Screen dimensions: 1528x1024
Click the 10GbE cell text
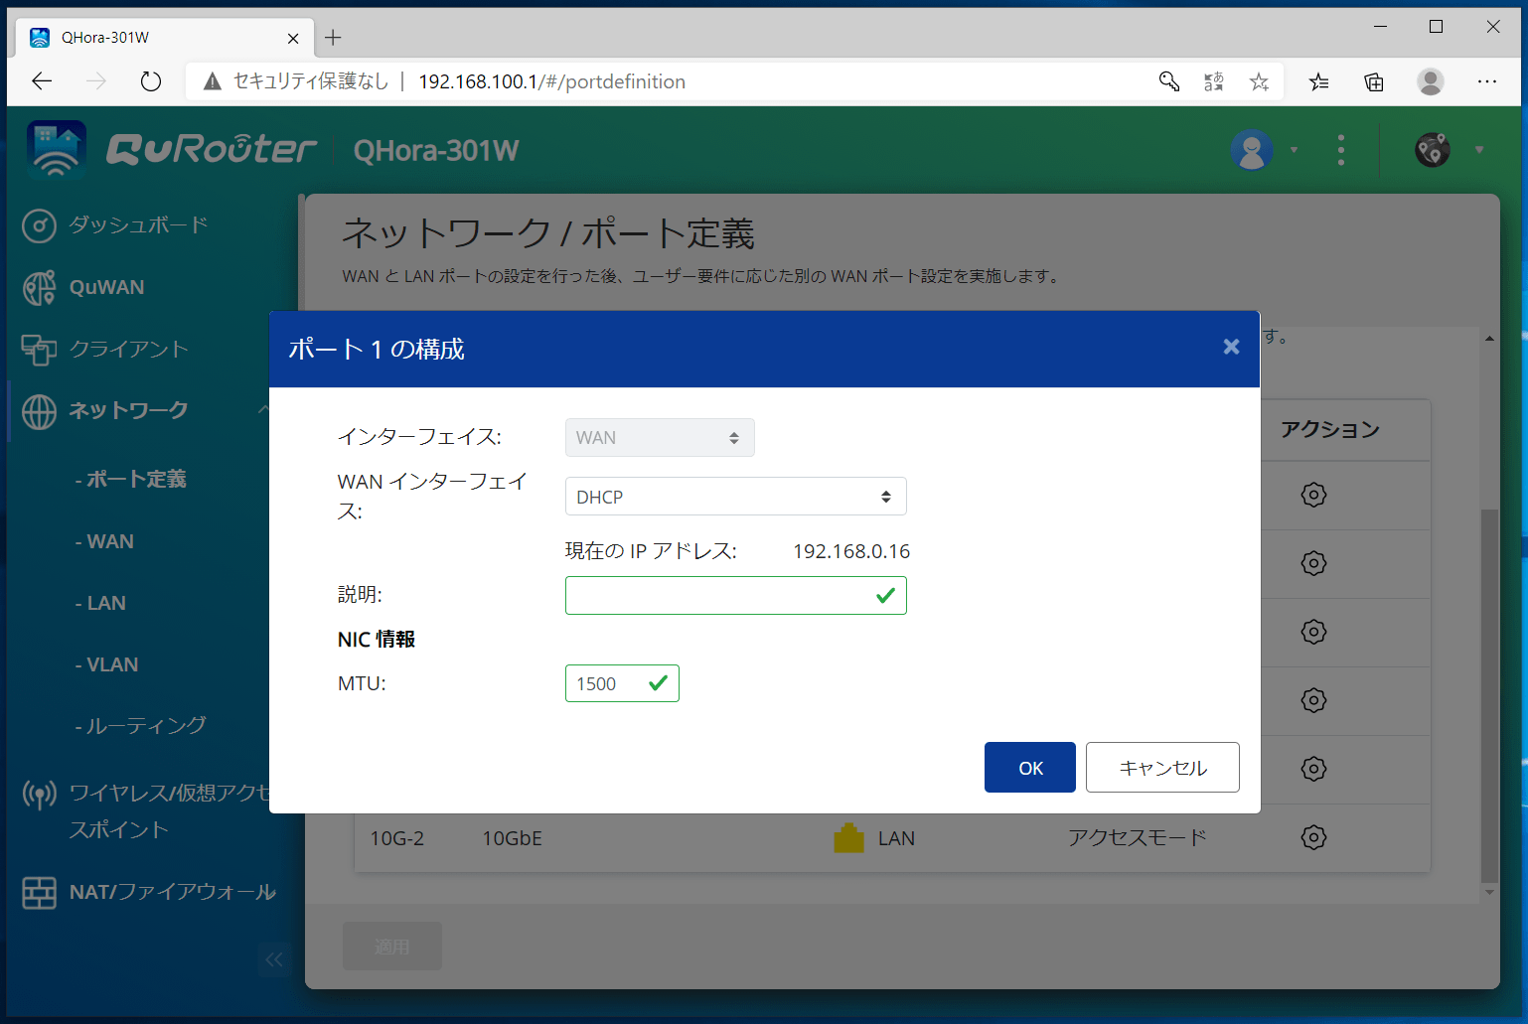tap(512, 838)
